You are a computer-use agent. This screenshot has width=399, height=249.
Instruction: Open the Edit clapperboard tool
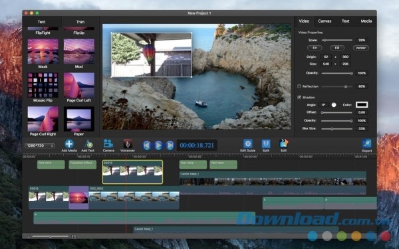(283, 144)
